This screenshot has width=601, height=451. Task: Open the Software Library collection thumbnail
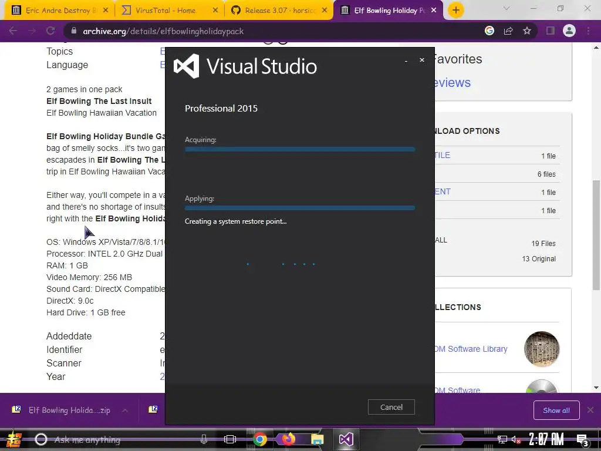pyautogui.click(x=542, y=349)
